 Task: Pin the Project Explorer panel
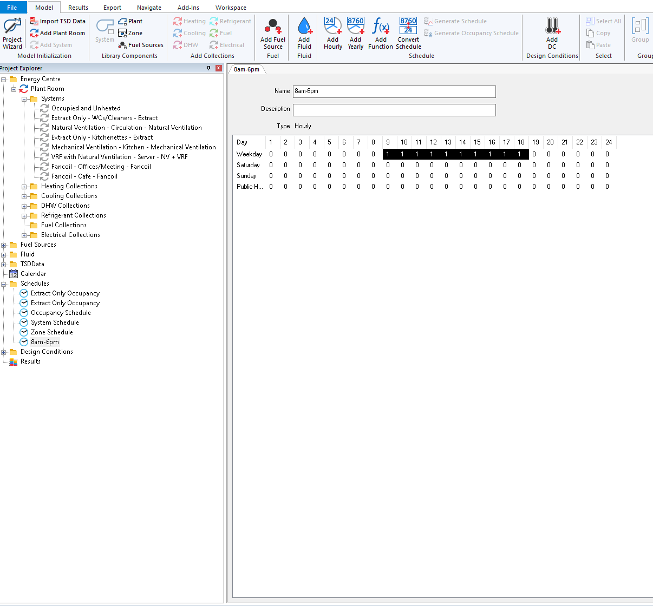[x=209, y=68]
